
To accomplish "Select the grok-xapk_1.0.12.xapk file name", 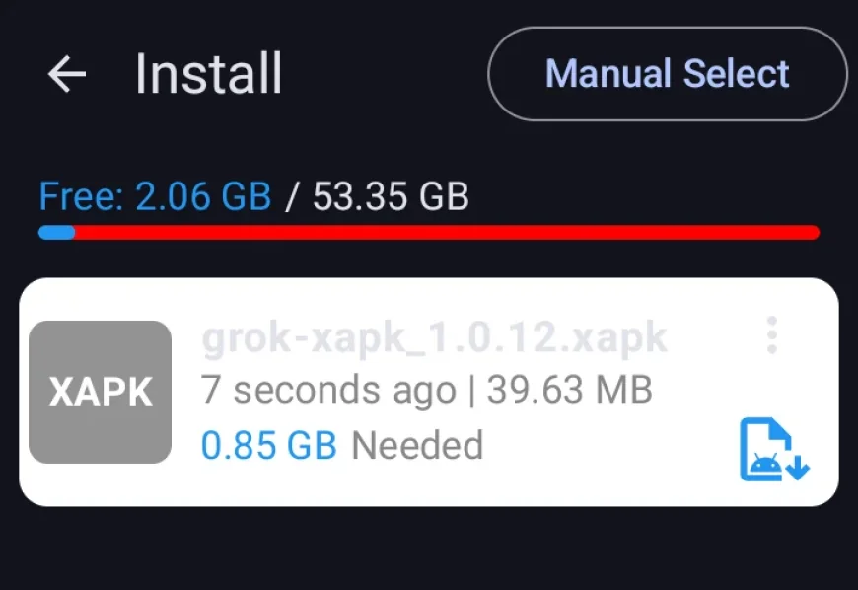I will [435, 337].
